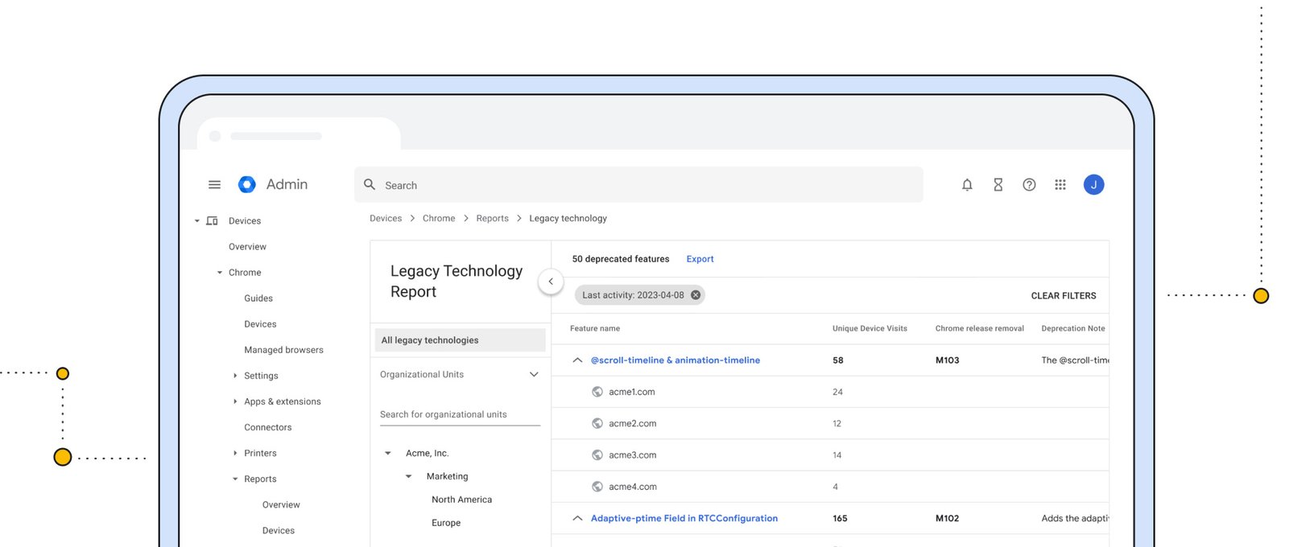The width and height of the screenshot is (1314, 547).
Task: Click acme2.com row text
Action: (x=633, y=423)
